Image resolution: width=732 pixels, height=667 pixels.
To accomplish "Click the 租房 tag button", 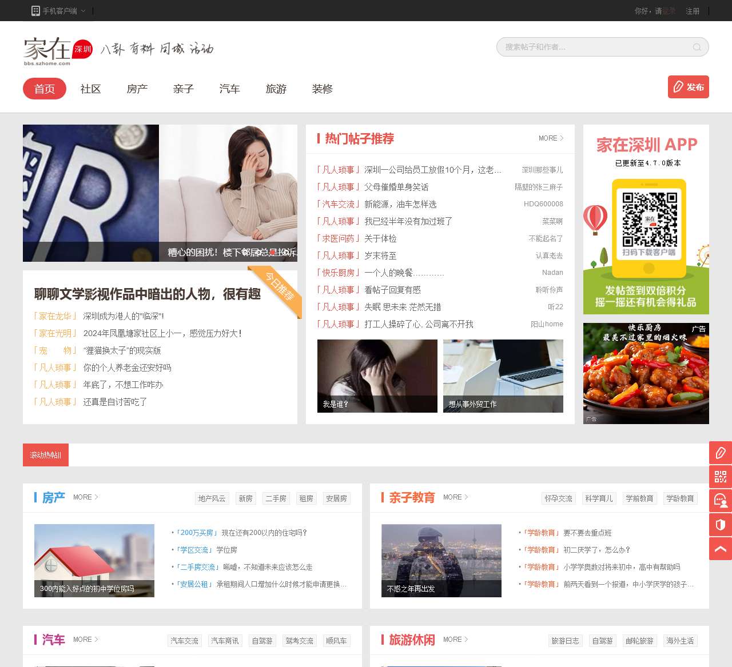I will [x=307, y=498].
